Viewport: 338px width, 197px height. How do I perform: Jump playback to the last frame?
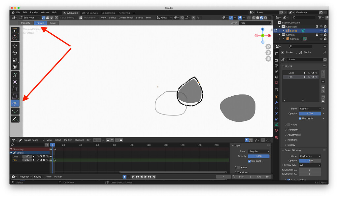point(153,177)
